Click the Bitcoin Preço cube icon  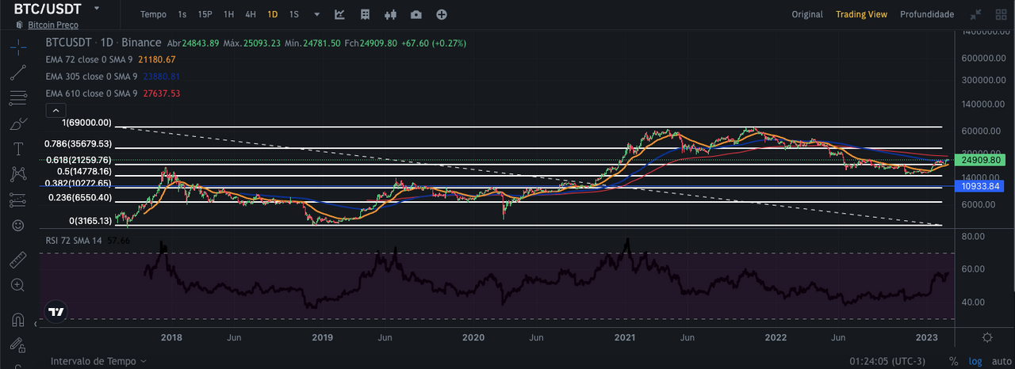[19, 25]
